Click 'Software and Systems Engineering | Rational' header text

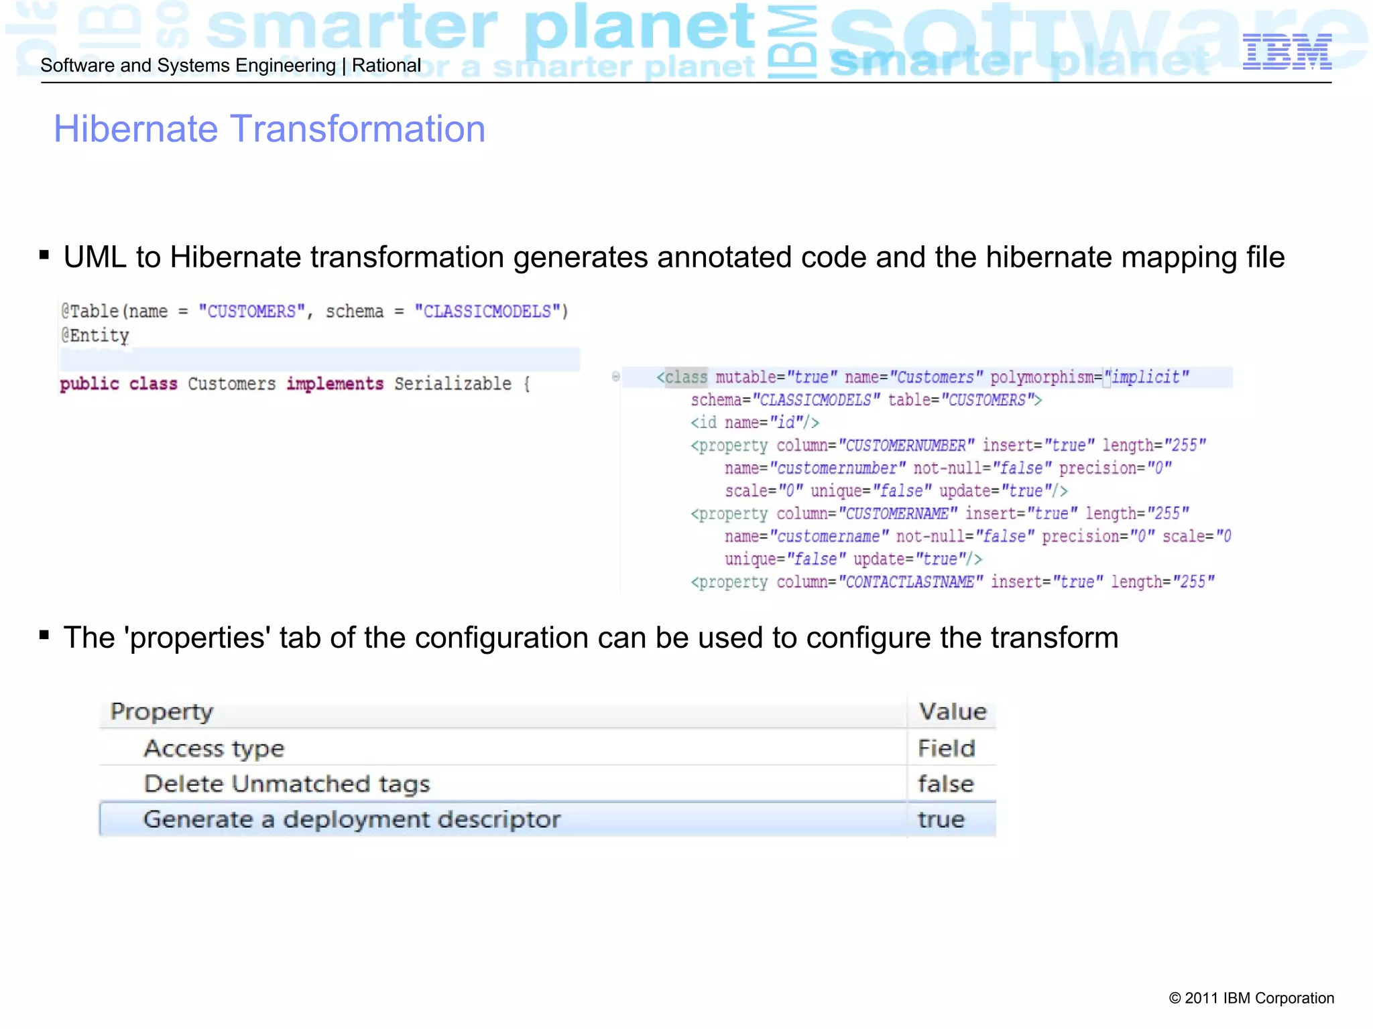point(231,66)
